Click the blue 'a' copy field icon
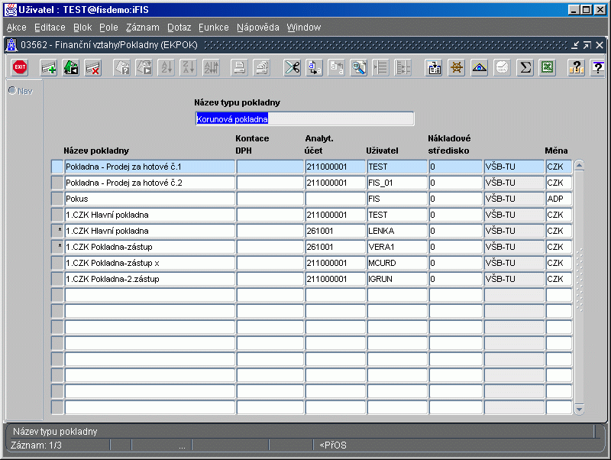 click(315, 68)
